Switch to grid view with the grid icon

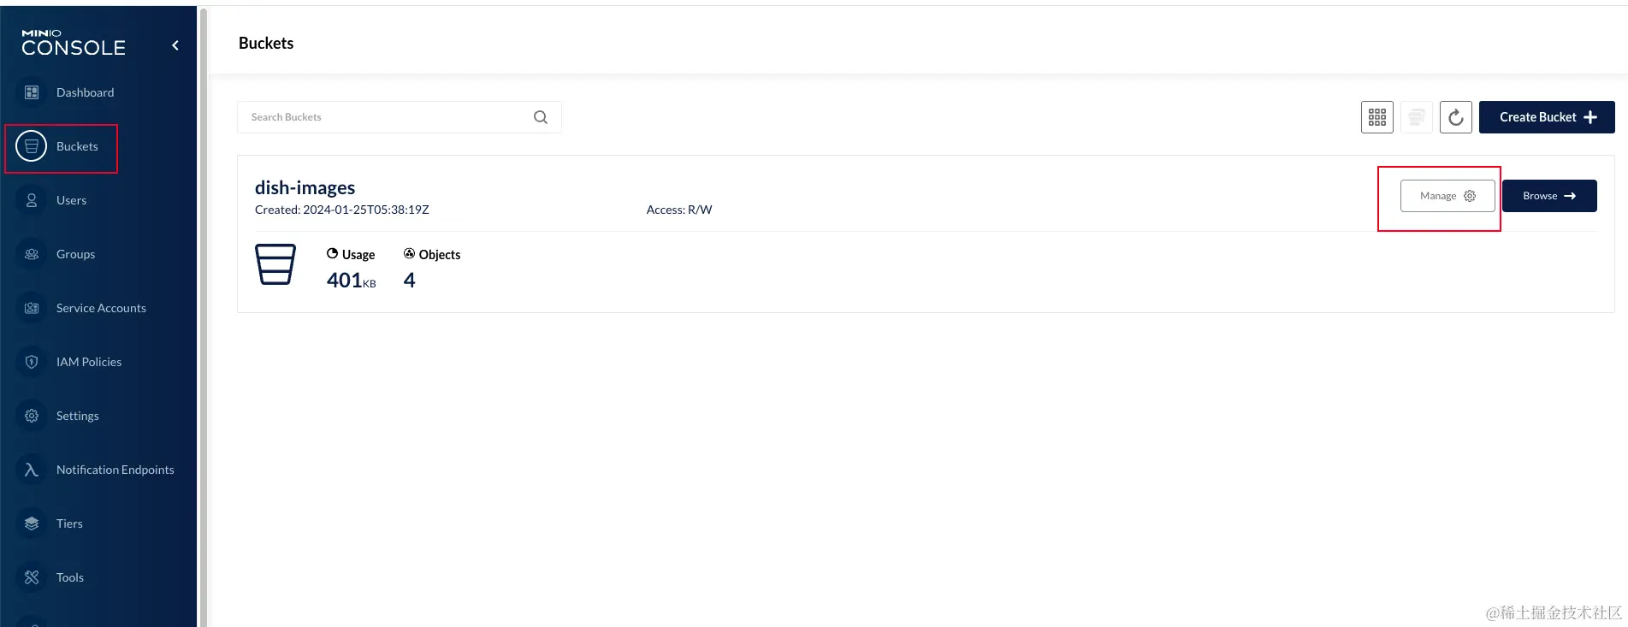click(1377, 117)
